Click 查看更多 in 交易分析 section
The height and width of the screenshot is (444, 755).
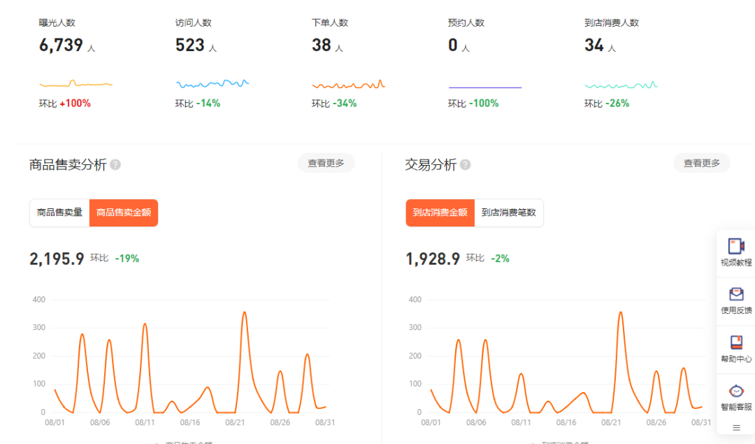(701, 163)
